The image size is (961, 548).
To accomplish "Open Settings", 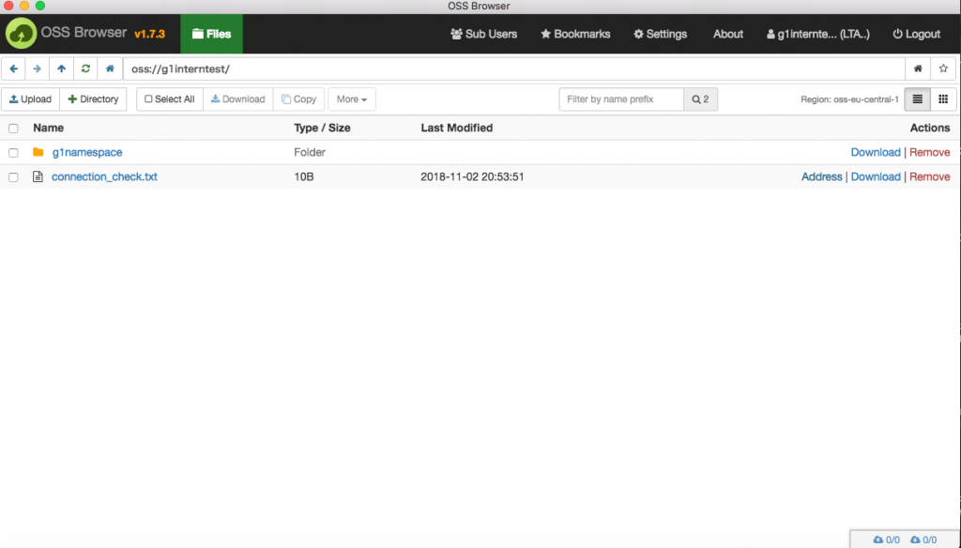I will coord(660,34).
